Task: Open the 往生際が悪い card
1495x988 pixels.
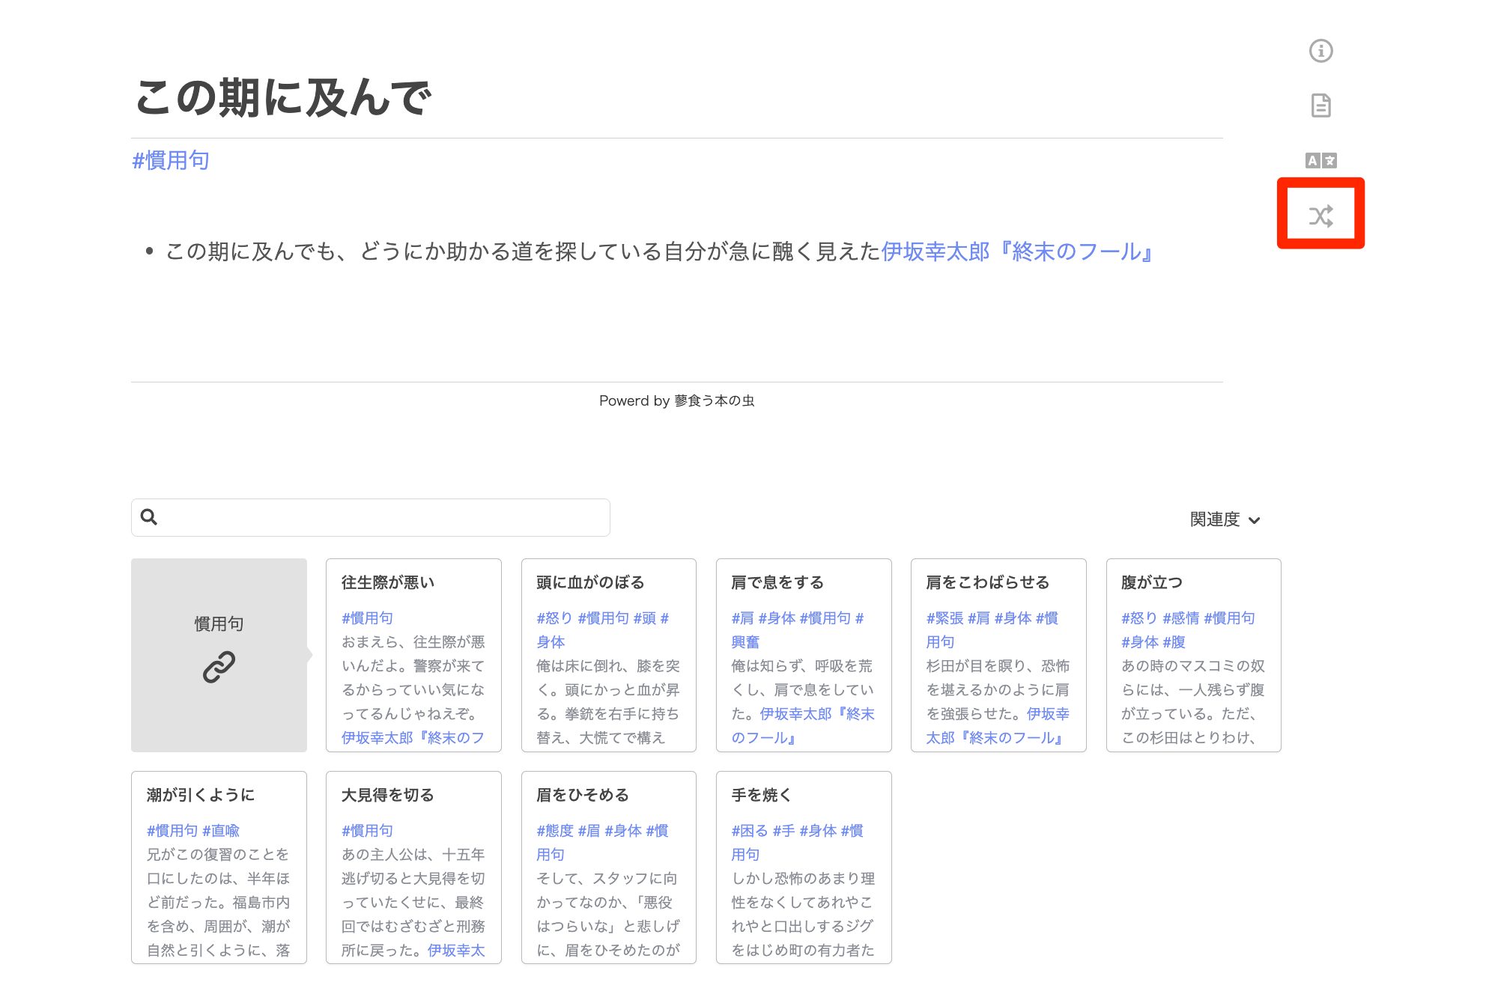Action: tap(387, 582)
